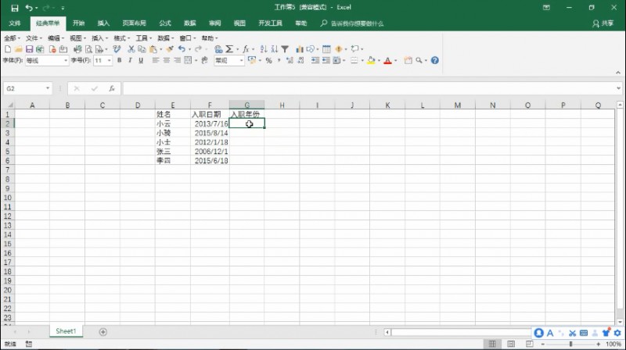
Task: Click the 共享 share button
Action: point(603,23)
